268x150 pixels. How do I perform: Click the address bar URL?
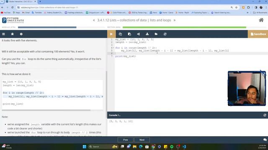coord(49,7)
